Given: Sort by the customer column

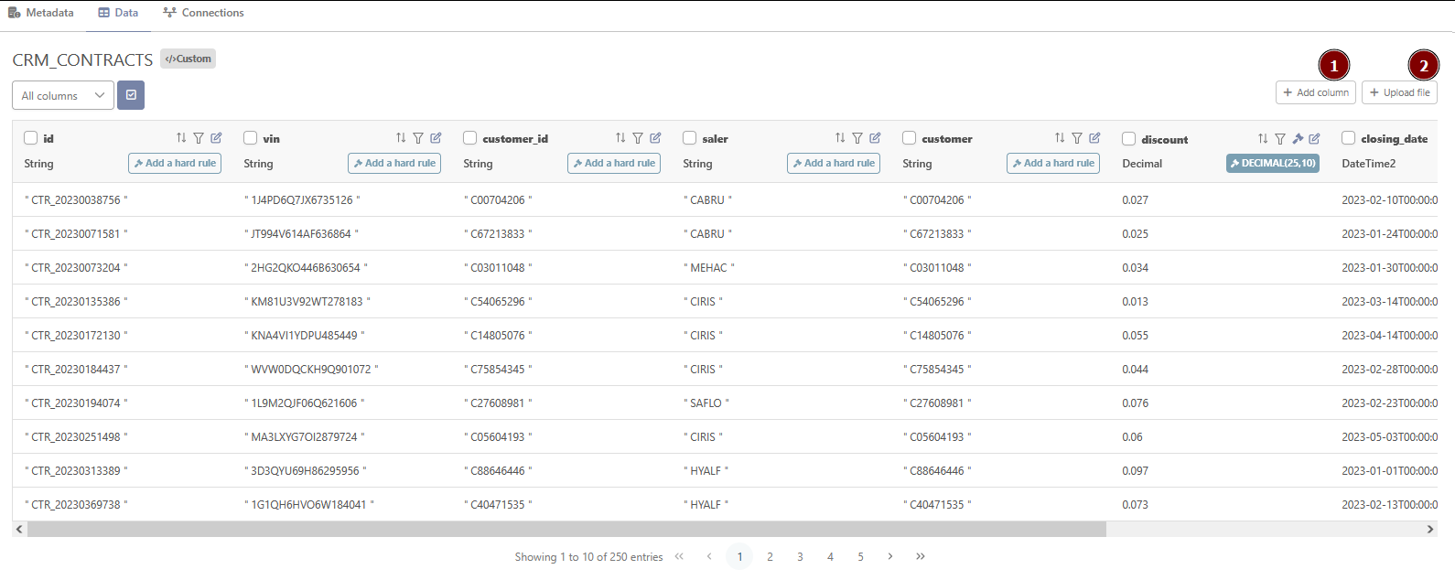Looking at the screenshot, I should (x=1060, y=138).
